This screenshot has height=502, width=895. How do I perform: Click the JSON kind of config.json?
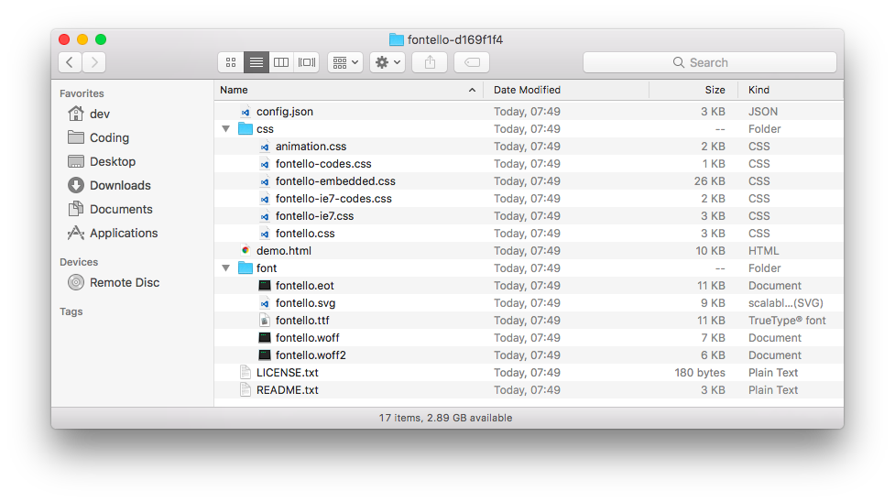[x=763, y=112]
